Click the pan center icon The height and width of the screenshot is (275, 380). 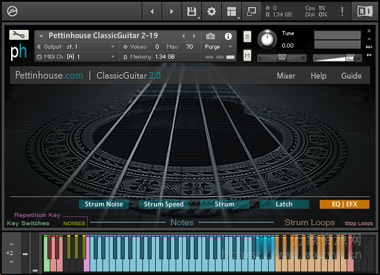tap(282, 58)
